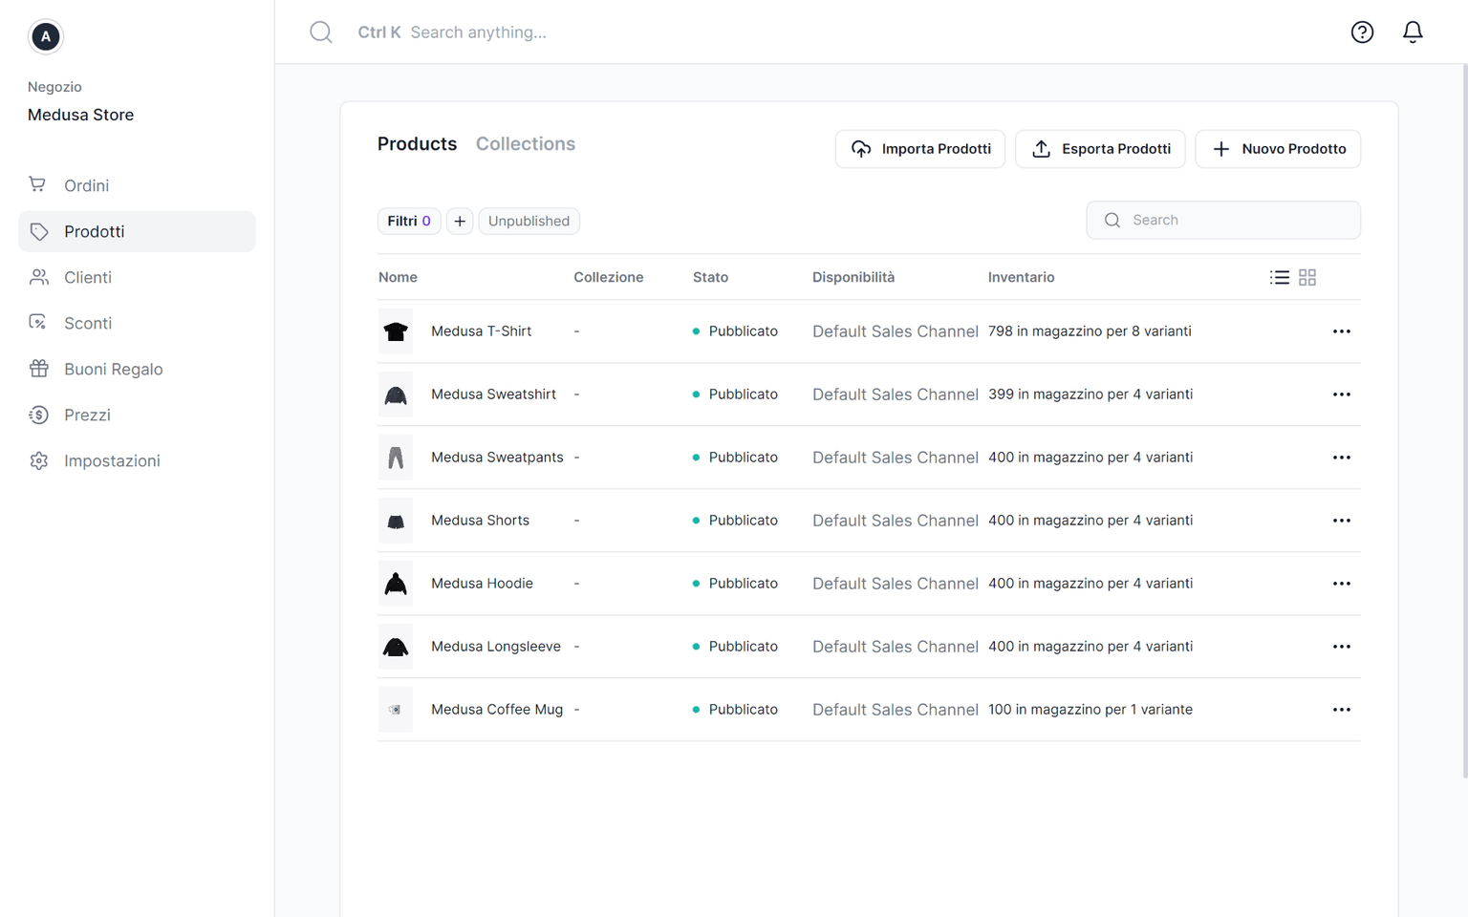Click the Impostazioni gear icon
This screenshot has height=917, width=1468.
pyautogui.click(x=38, y=460)
